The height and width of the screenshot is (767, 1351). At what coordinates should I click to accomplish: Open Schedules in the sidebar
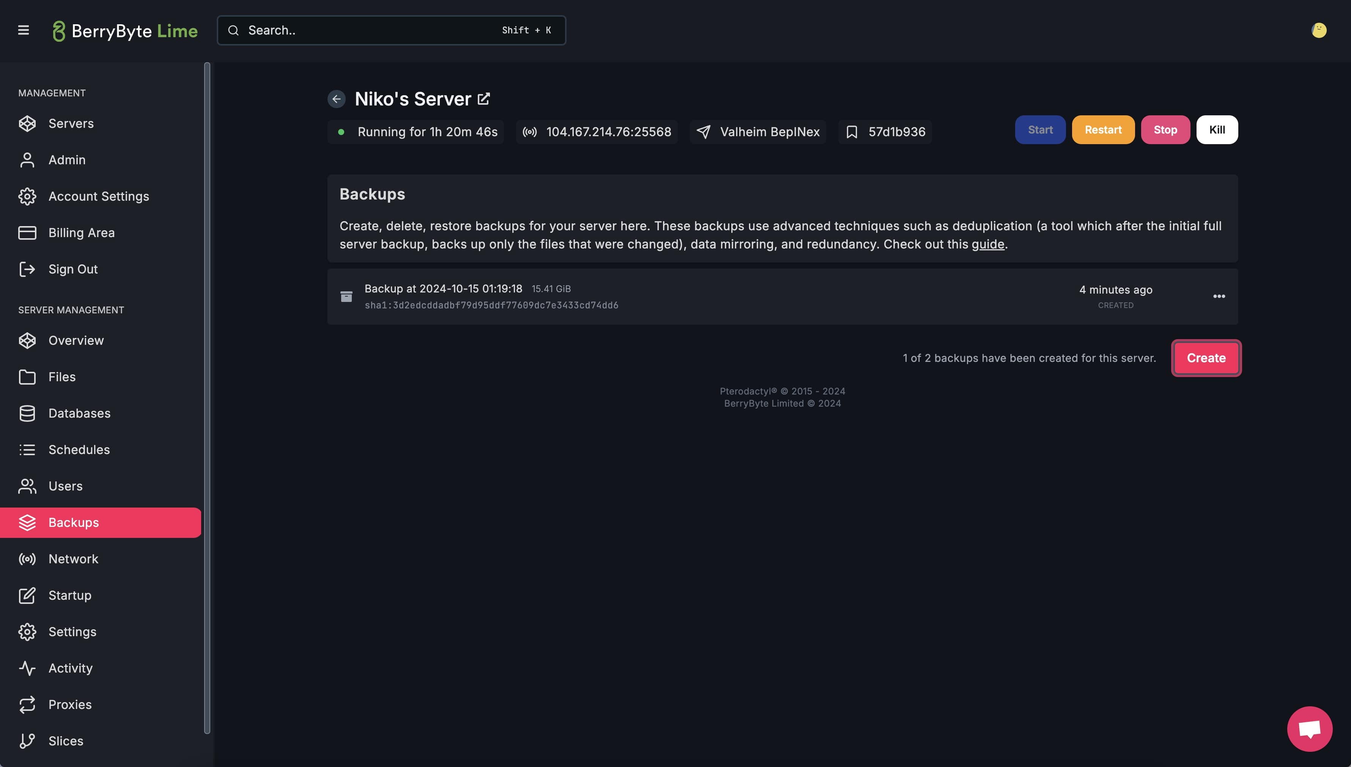tap(79, 450)
